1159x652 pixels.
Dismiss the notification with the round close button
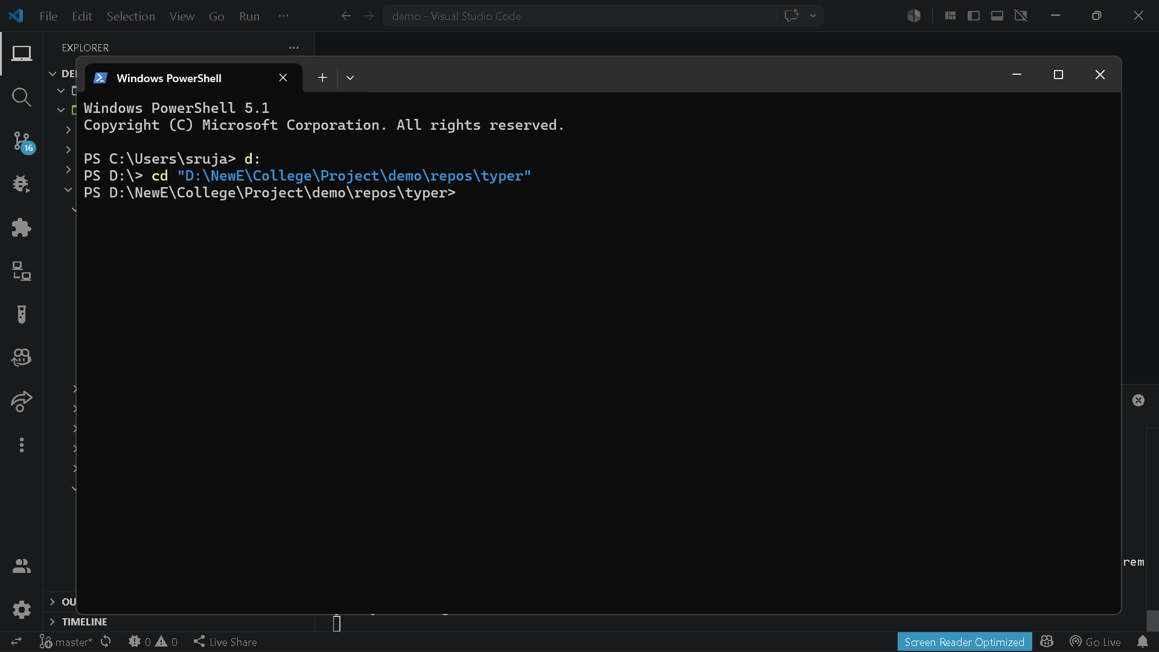click(x=1138, y=400)
